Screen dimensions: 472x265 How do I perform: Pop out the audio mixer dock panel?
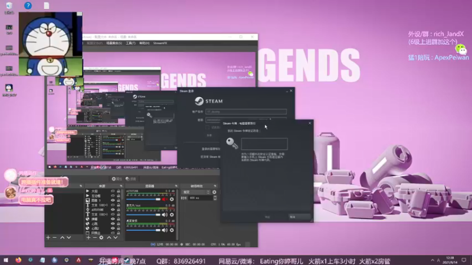point(176,186)
